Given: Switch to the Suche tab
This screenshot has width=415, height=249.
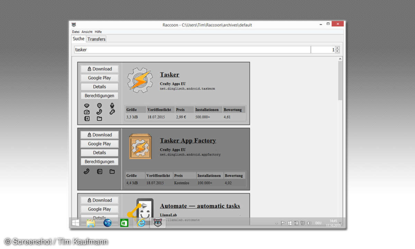Looking at the screenshot, I should click(79, 39).
